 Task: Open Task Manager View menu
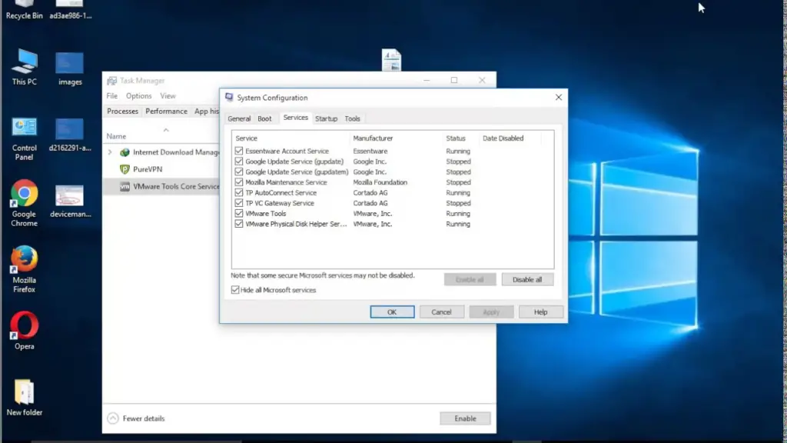[168, 96]
